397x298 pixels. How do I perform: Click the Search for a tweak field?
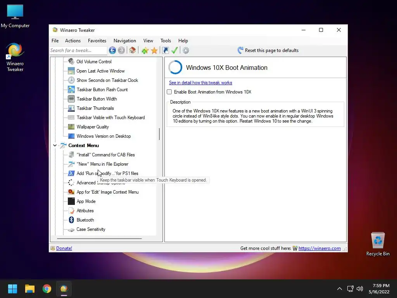78,50
